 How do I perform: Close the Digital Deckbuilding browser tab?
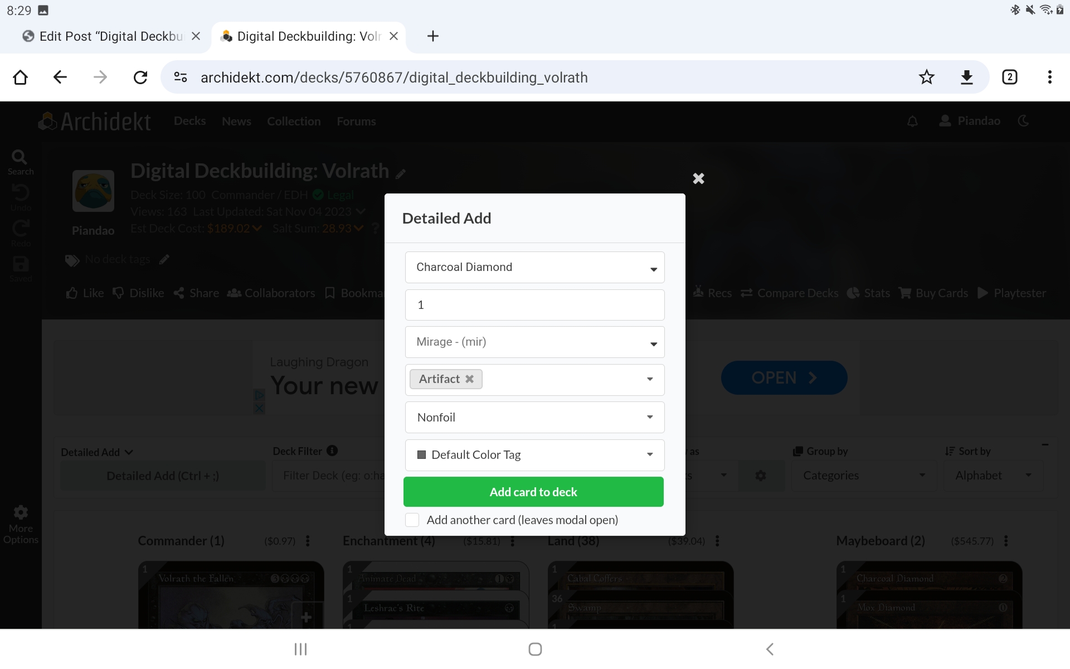point(393,36)
